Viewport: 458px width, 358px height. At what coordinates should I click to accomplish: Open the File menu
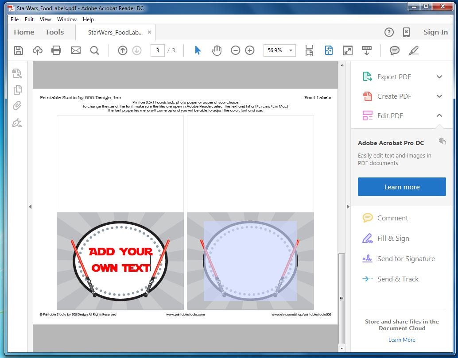(15, 19)
